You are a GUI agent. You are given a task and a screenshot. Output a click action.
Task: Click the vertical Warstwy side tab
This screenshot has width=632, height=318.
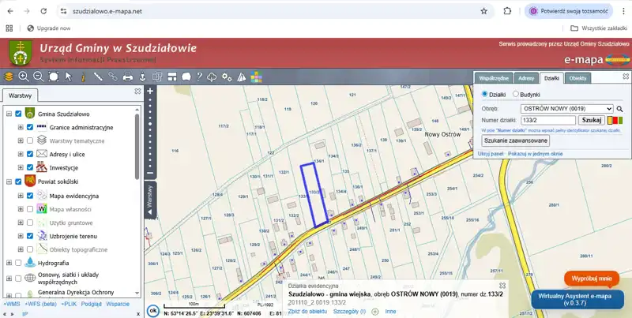tap(150, 200)
